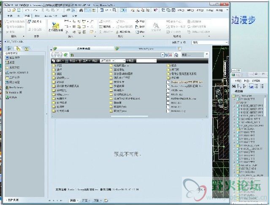The image size is (271, 205).
Task: Open the File menu in right model tree window
Action: click(x=238, y=81)
